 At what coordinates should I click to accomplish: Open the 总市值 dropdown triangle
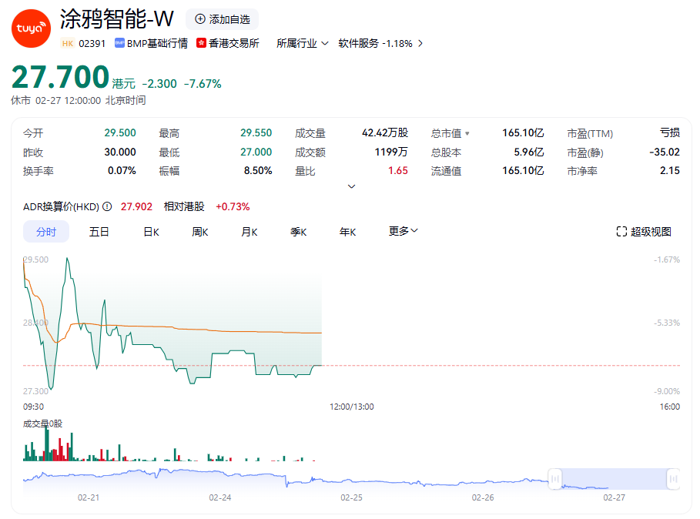point(467,133)
